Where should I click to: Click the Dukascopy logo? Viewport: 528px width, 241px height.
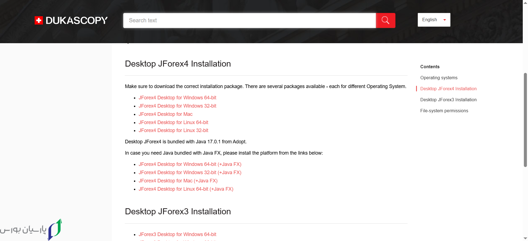(71, 20)
